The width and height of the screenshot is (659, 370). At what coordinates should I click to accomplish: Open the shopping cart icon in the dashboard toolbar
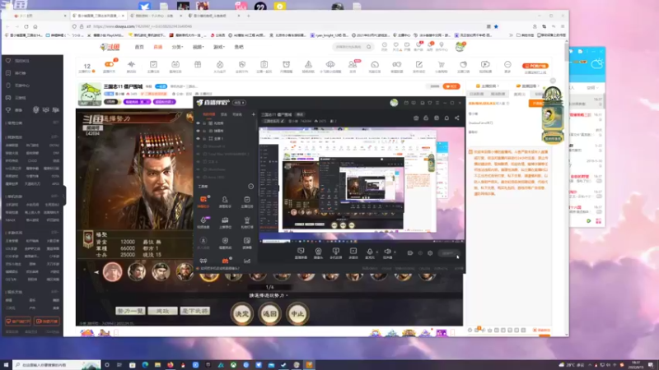(x=442, y=66)
